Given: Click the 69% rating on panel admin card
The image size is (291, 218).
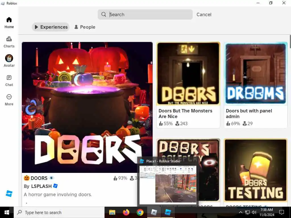Looking at the screenshot, I should (x=233, y=123).
